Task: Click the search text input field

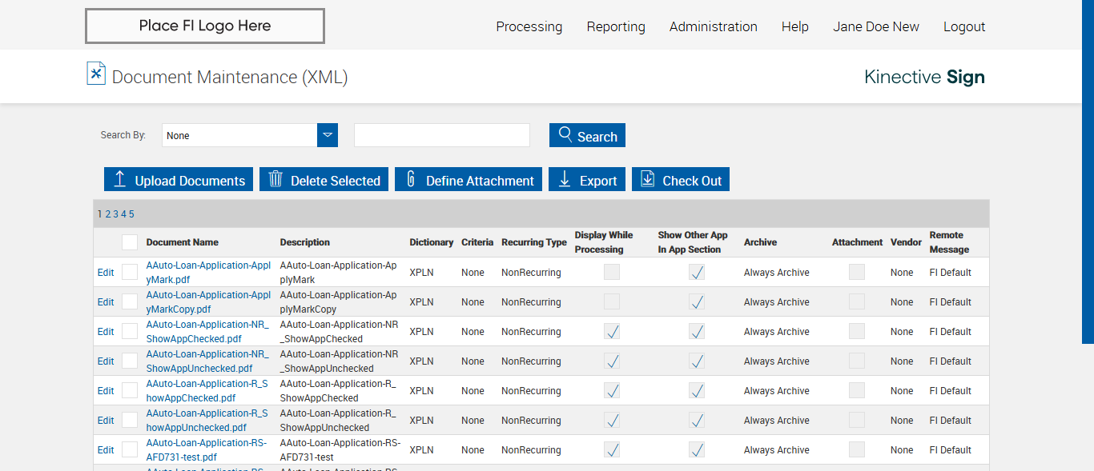Action: [441, 135]
